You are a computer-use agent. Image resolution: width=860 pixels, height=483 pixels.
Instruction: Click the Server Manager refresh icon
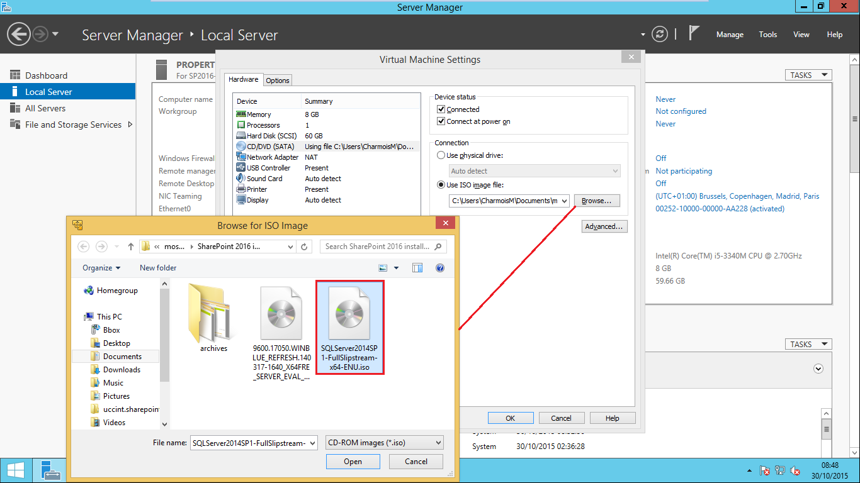point(659,34)
